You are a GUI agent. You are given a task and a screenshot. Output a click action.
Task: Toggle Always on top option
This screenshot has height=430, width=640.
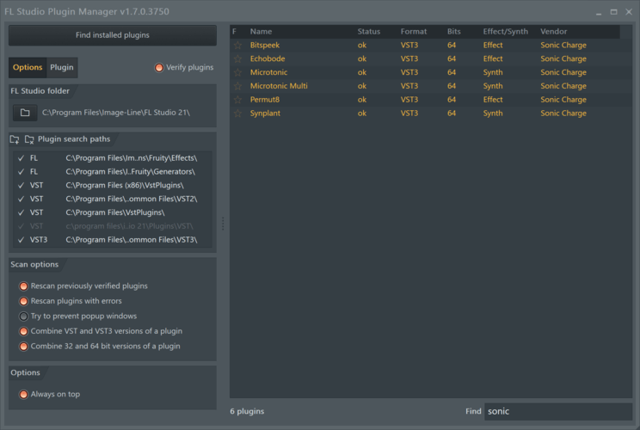coord(24,395)
